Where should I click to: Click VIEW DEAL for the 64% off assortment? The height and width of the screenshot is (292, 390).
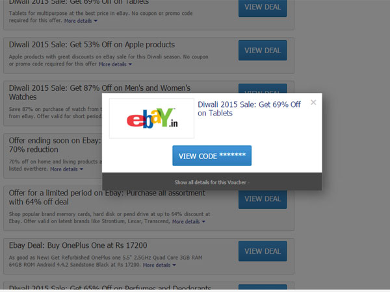263,199
